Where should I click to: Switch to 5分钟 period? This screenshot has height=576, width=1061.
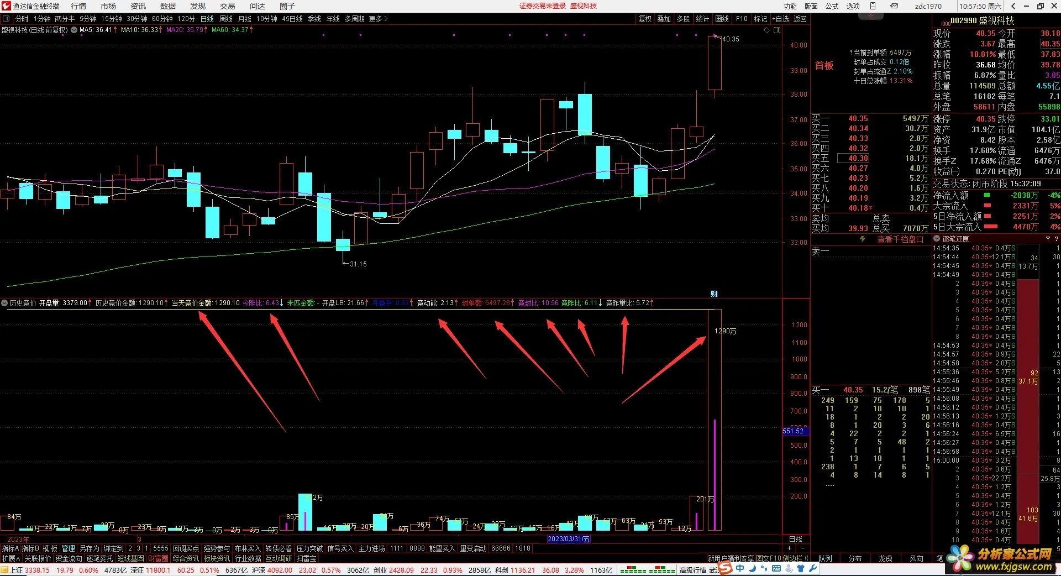pyautogui.click(x=88, y=19)
